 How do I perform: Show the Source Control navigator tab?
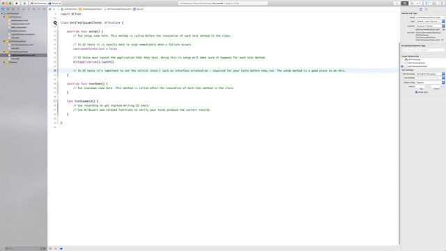pyautogui.click(x=8, y=9)
